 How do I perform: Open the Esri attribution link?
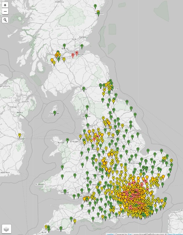pyautogui.click(x=130, y=234)
